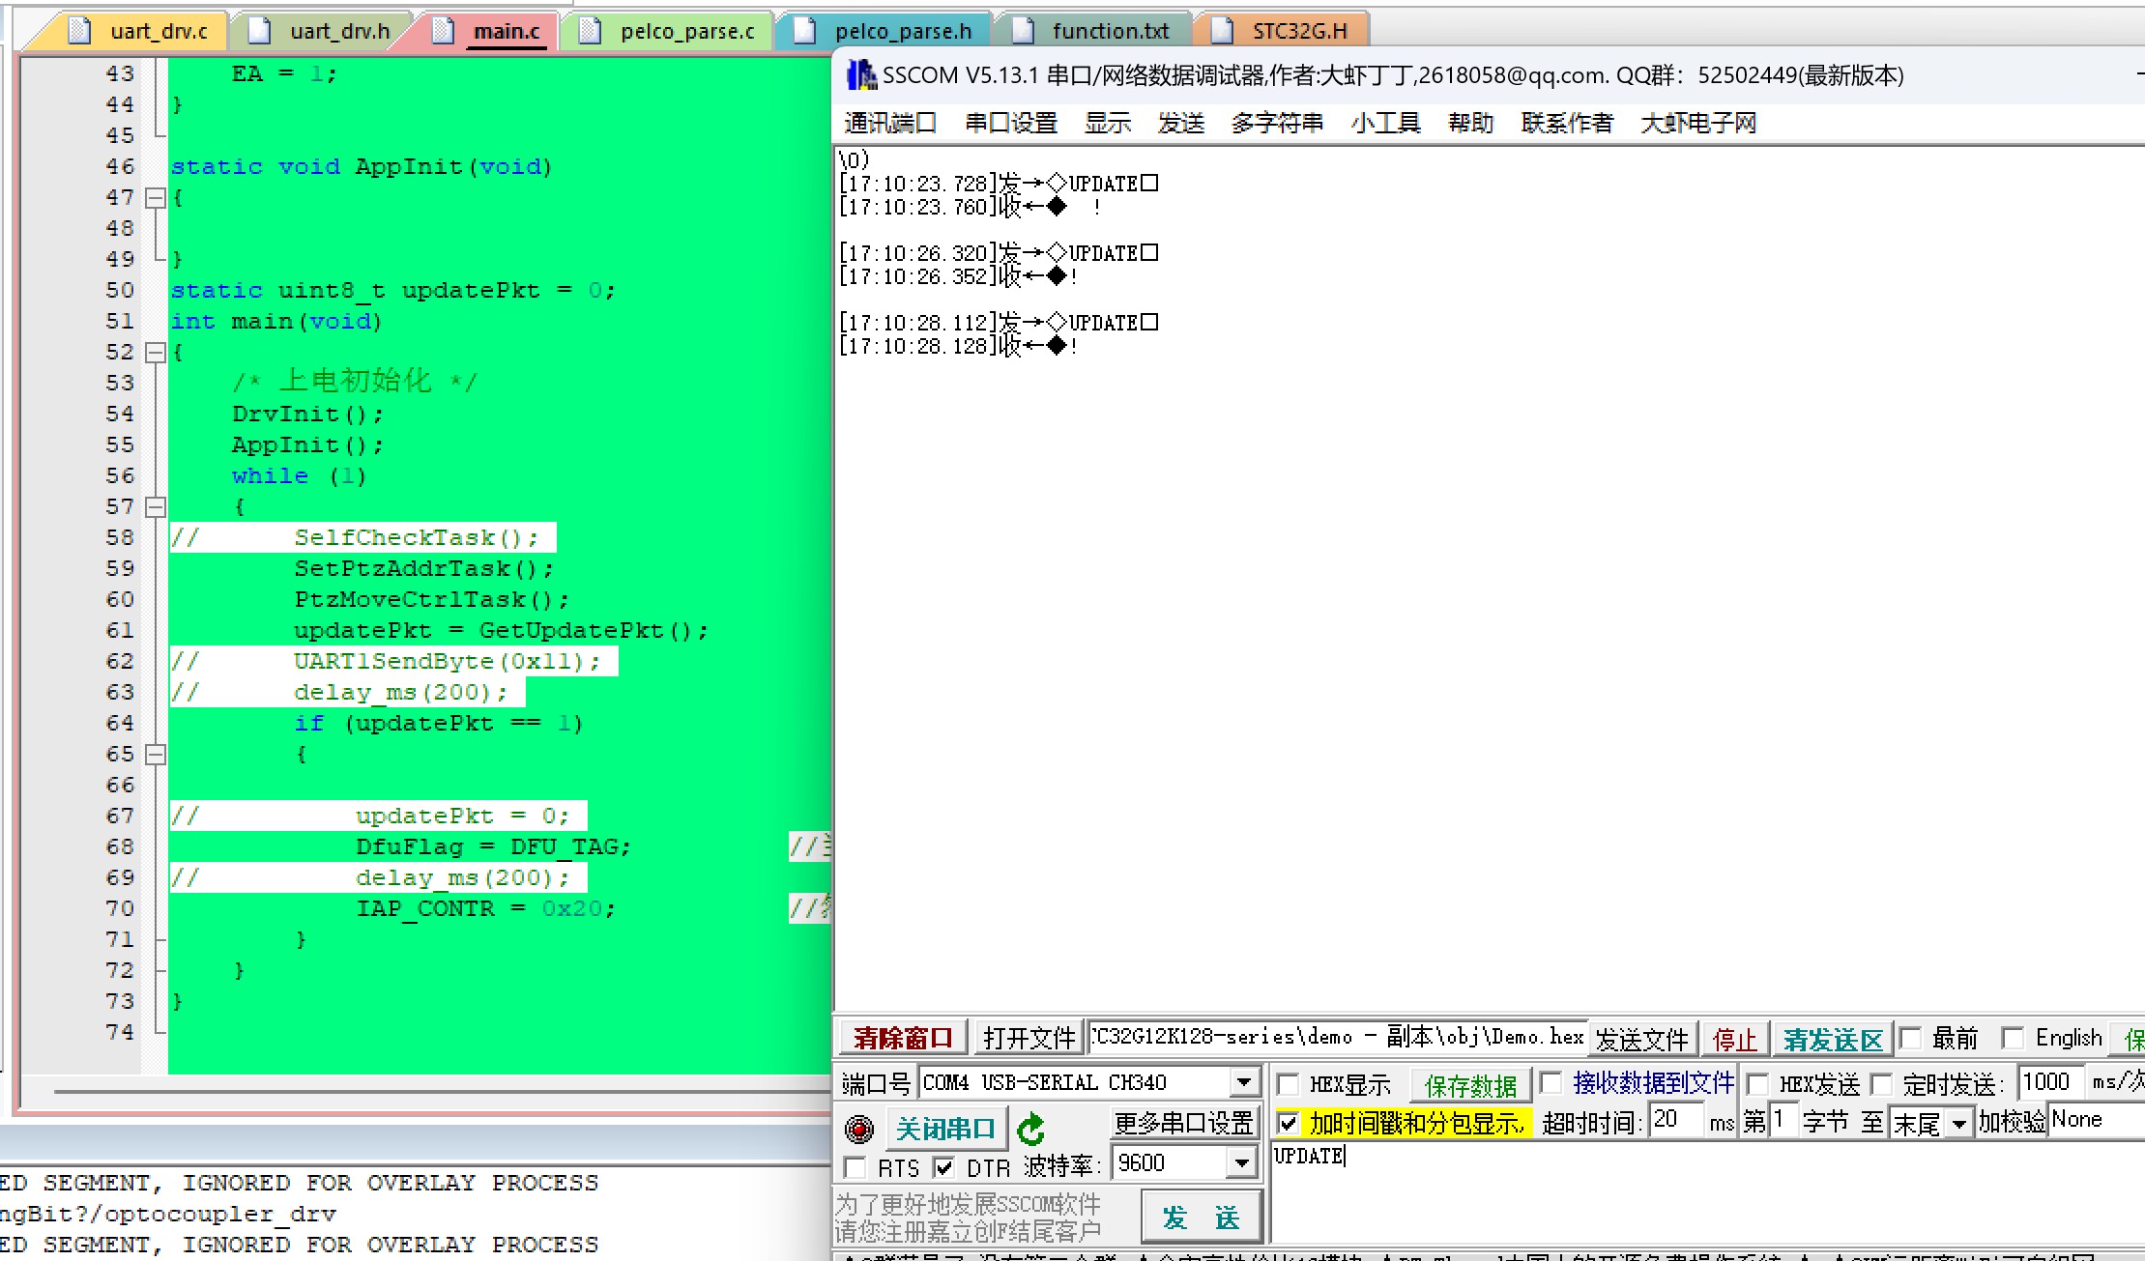
Task: Open the 大虾电子网 menu
Action: tap(1698, 123)
